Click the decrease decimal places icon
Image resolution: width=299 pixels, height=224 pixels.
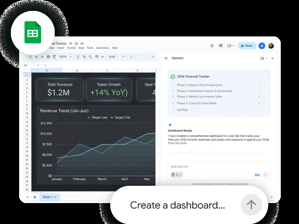pyautogui.click(x=90, y=57)
